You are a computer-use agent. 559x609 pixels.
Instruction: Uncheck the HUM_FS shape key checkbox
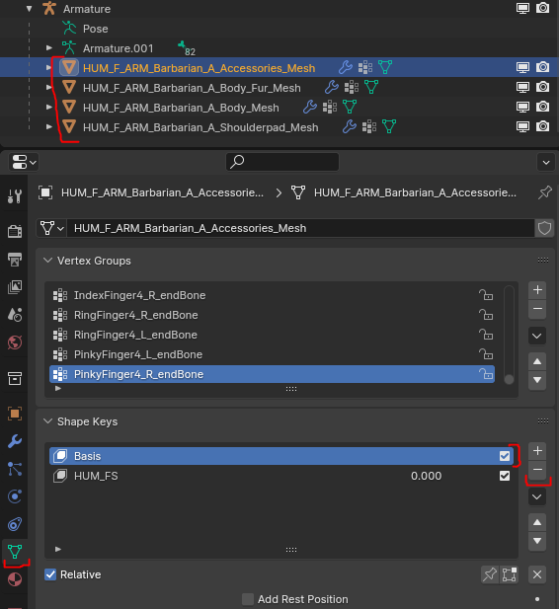coord(505,476)
